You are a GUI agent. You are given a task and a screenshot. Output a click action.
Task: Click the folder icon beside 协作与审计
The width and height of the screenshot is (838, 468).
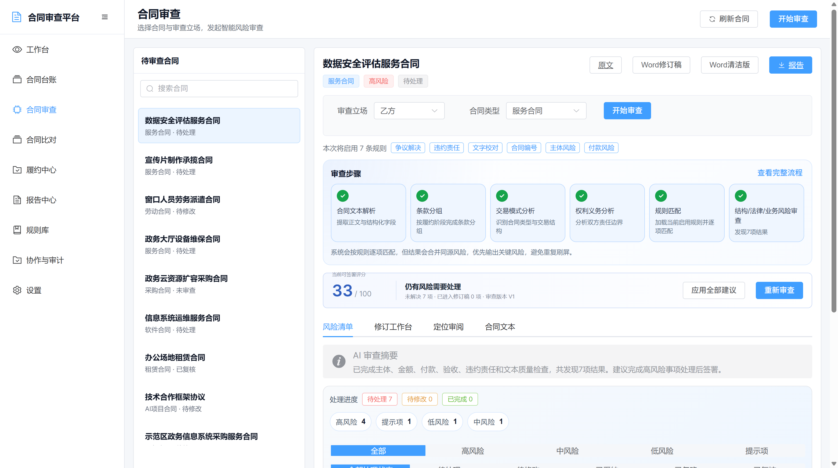(17, 260)
